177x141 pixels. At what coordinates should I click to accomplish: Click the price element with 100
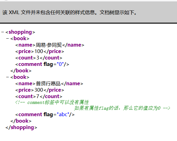40,51
